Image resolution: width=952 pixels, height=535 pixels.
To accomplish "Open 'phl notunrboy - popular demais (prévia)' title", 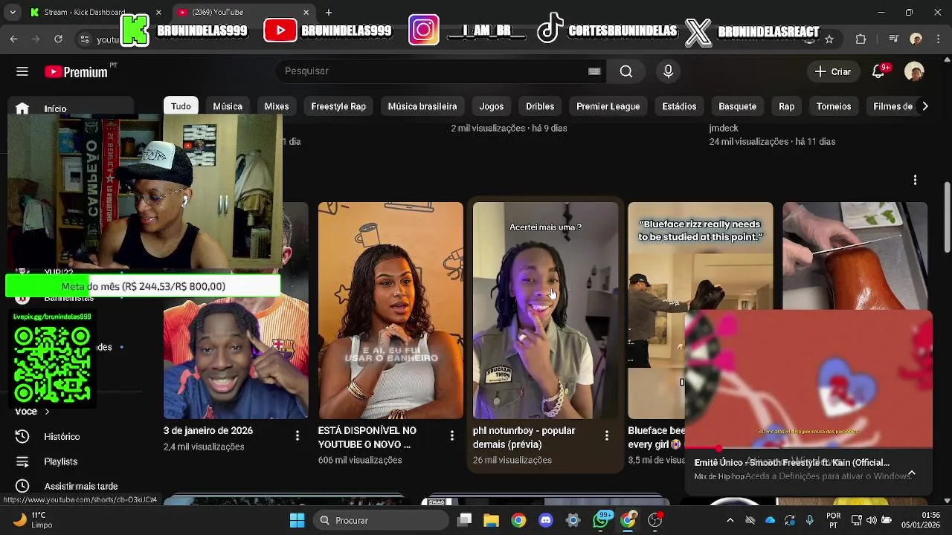I will (524, 438).
